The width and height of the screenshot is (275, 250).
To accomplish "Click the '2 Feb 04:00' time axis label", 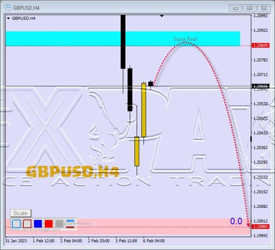I will [x=71, y=241].
